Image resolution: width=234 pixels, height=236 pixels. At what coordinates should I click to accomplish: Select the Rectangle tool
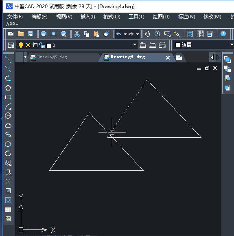point(8,97)
